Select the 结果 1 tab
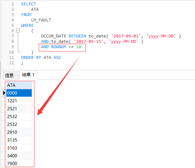This screenshot has width=195, height=168. coord(29,75)
